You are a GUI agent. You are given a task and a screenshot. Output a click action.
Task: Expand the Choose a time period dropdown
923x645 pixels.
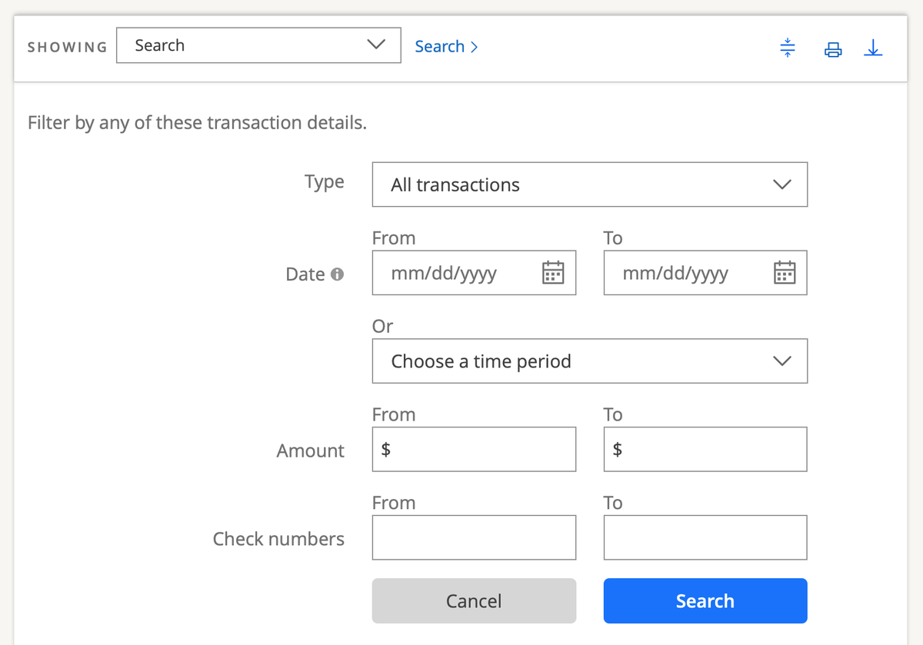pos(590,361)
